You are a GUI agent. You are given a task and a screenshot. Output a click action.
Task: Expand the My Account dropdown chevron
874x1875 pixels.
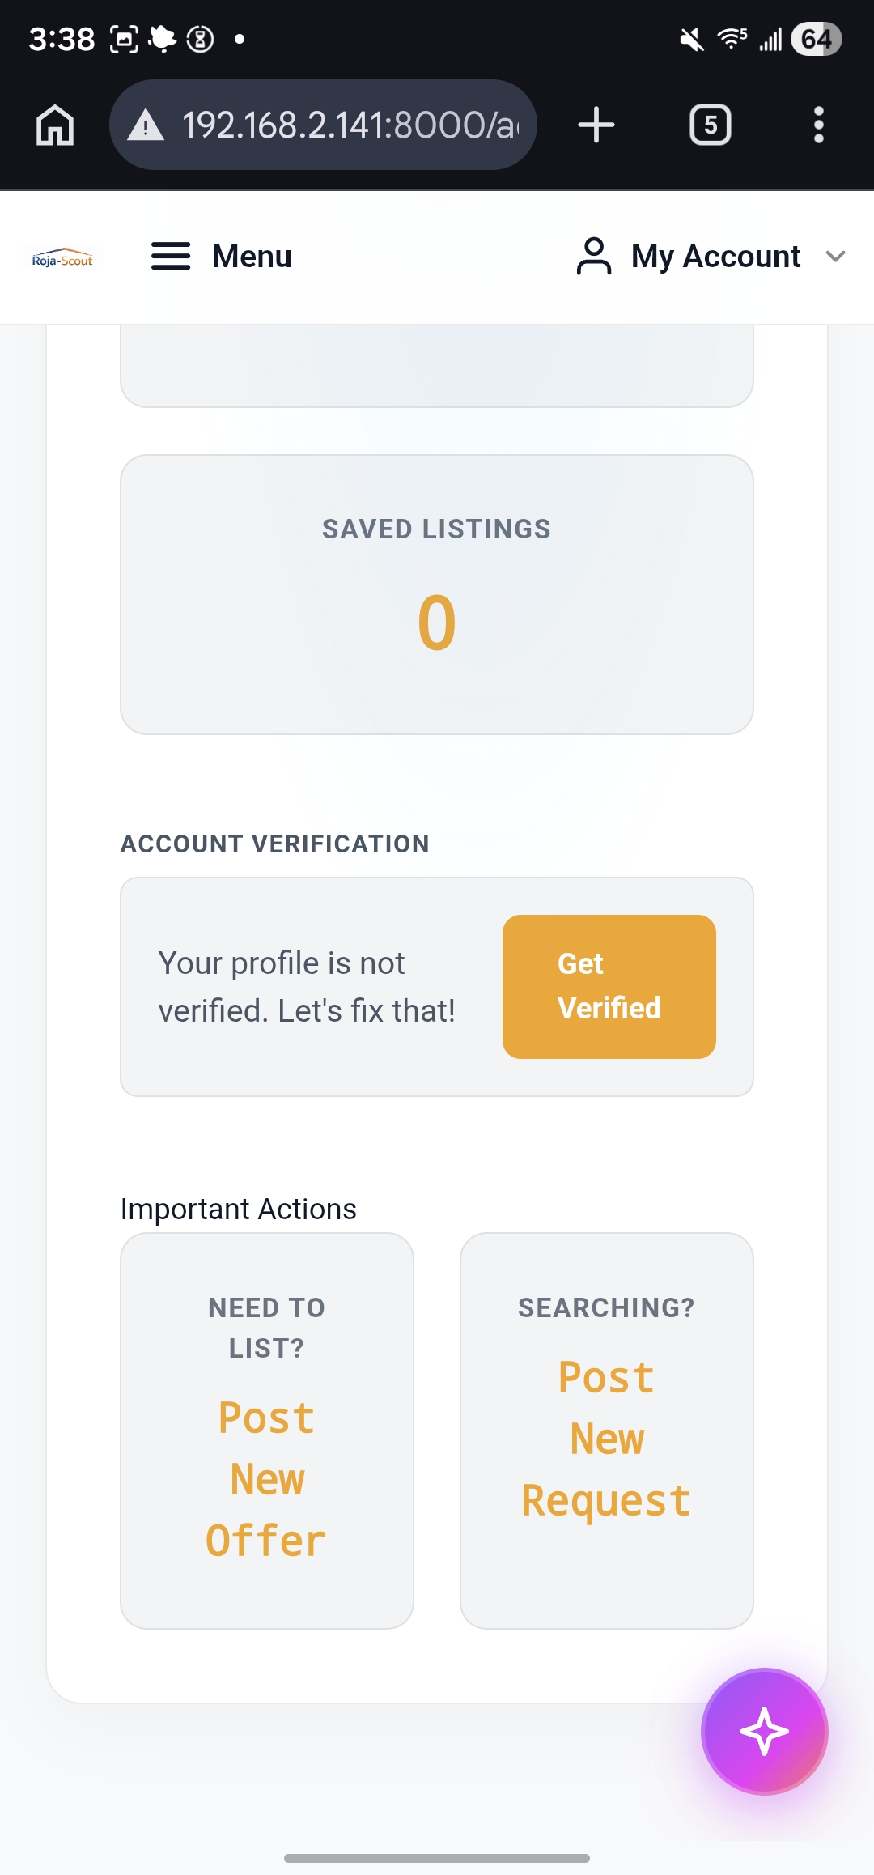pos(835,257)
